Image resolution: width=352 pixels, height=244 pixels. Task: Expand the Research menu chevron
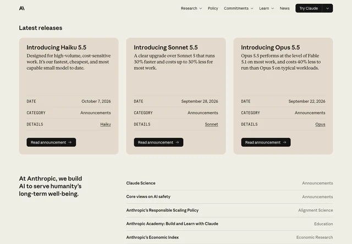[x=201, y=9]
